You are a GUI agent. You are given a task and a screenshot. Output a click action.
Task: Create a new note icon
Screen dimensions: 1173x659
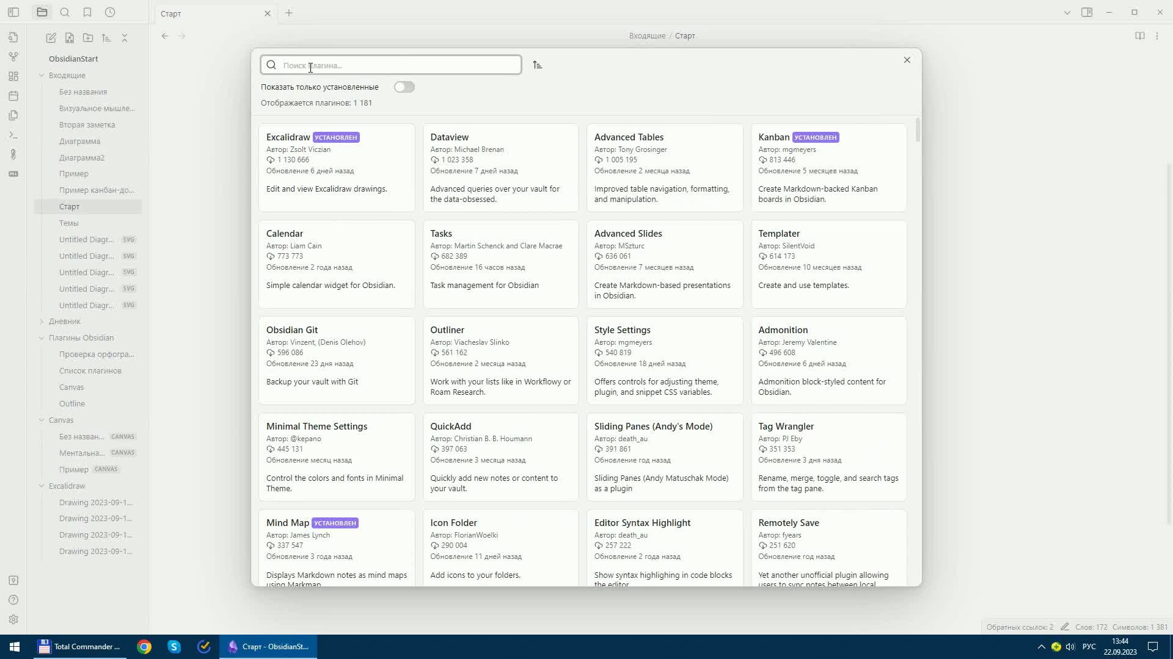pyautogui.click(x=51, y=38)
